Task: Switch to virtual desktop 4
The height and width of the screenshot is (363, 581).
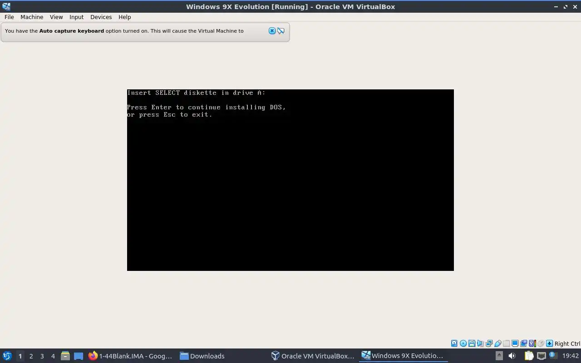Action: tap(53, 356)
